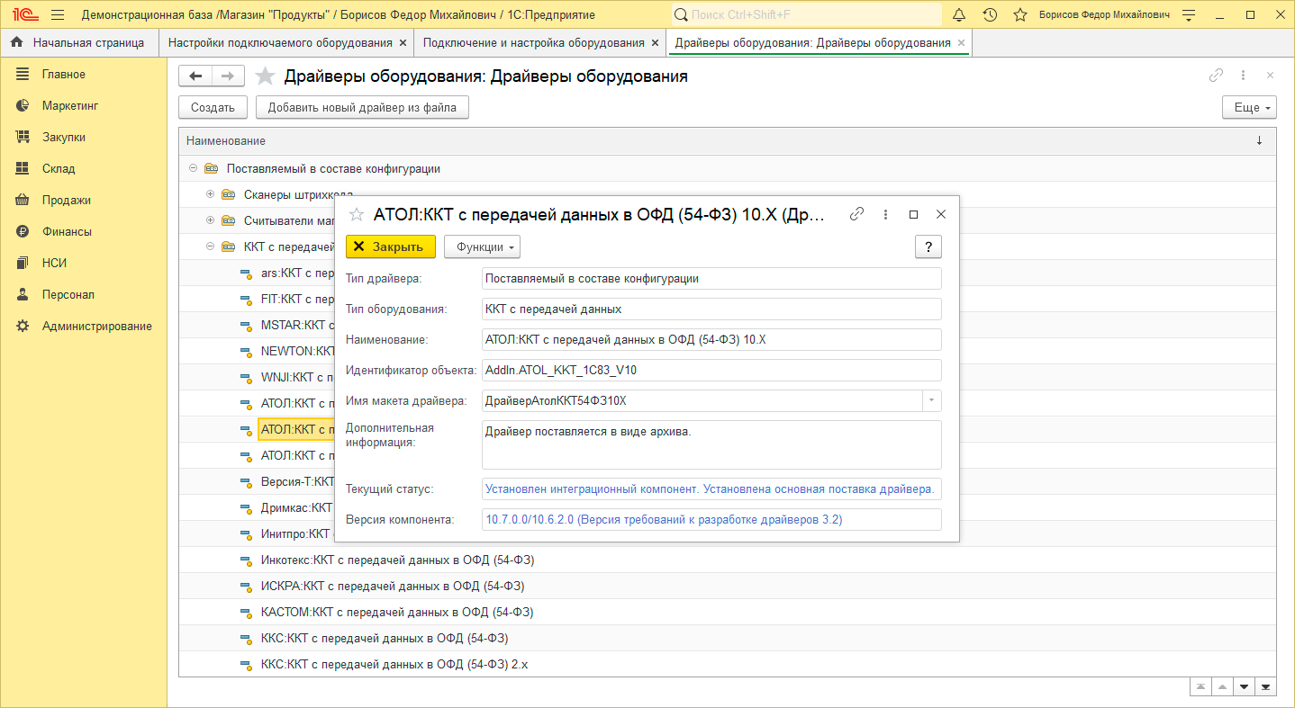Click the star in ATOL driver dialog
The width and height of the screenshot is (1295, 708).
tap(357, 215)
